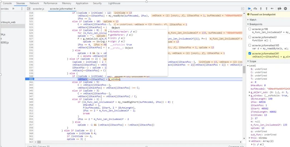Open the Memory tab
The width and height of the screenshot is (290, 147).
point(67,3)
